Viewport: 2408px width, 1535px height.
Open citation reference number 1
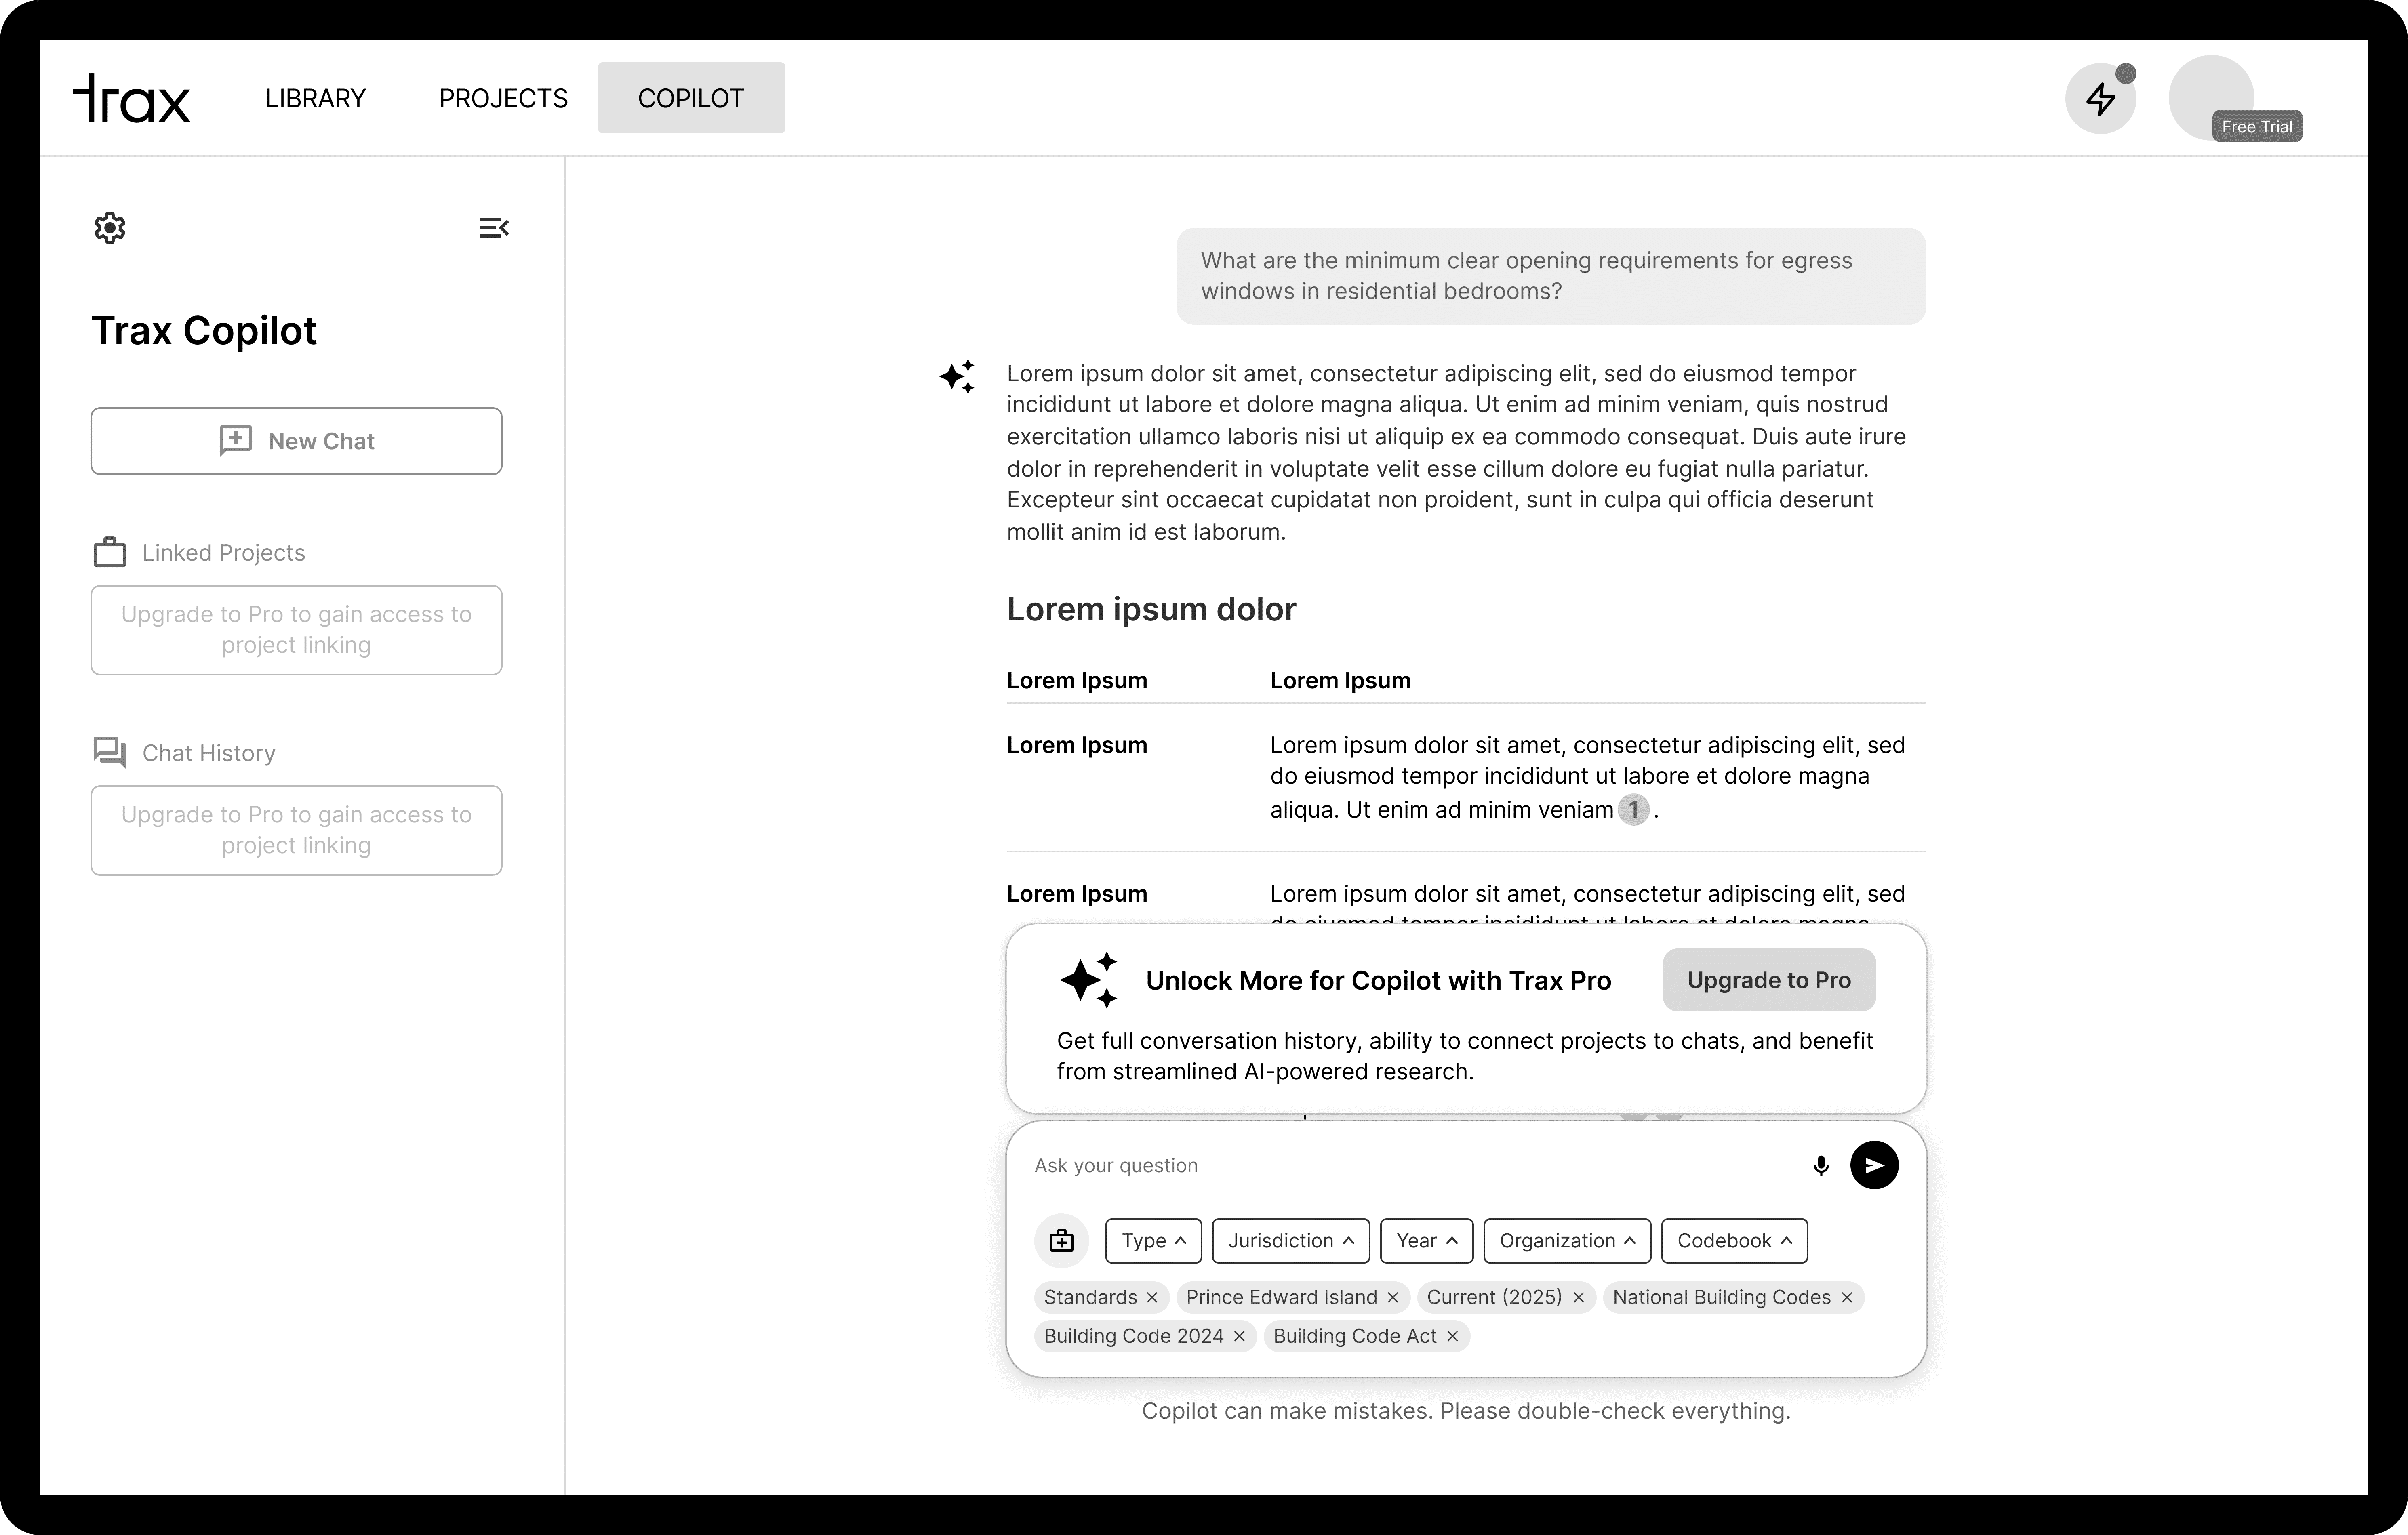pos(1633,810)
